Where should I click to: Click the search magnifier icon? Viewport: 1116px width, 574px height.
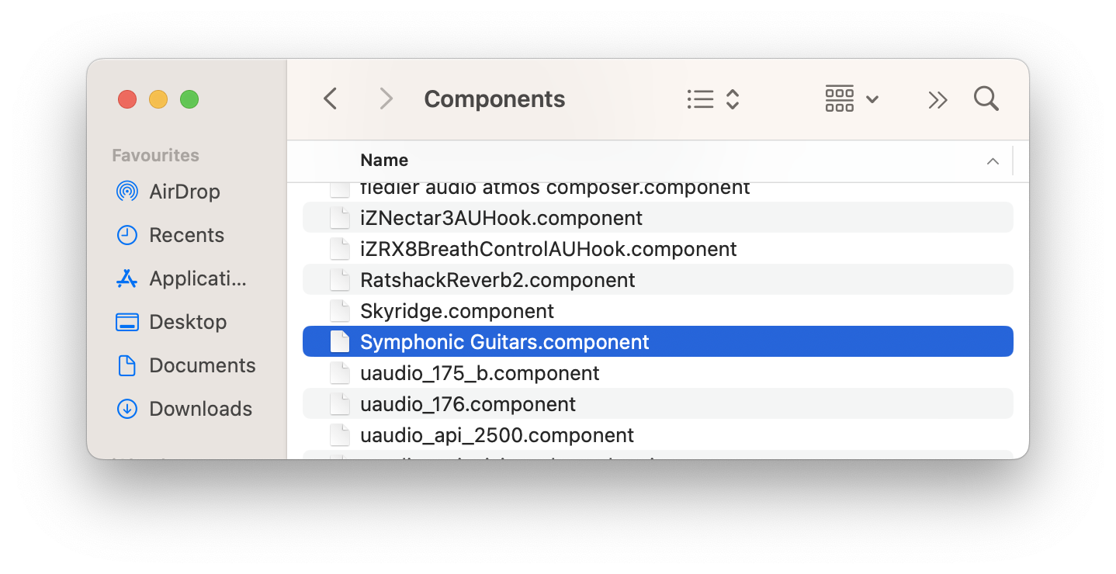click(x=986, y=99)
